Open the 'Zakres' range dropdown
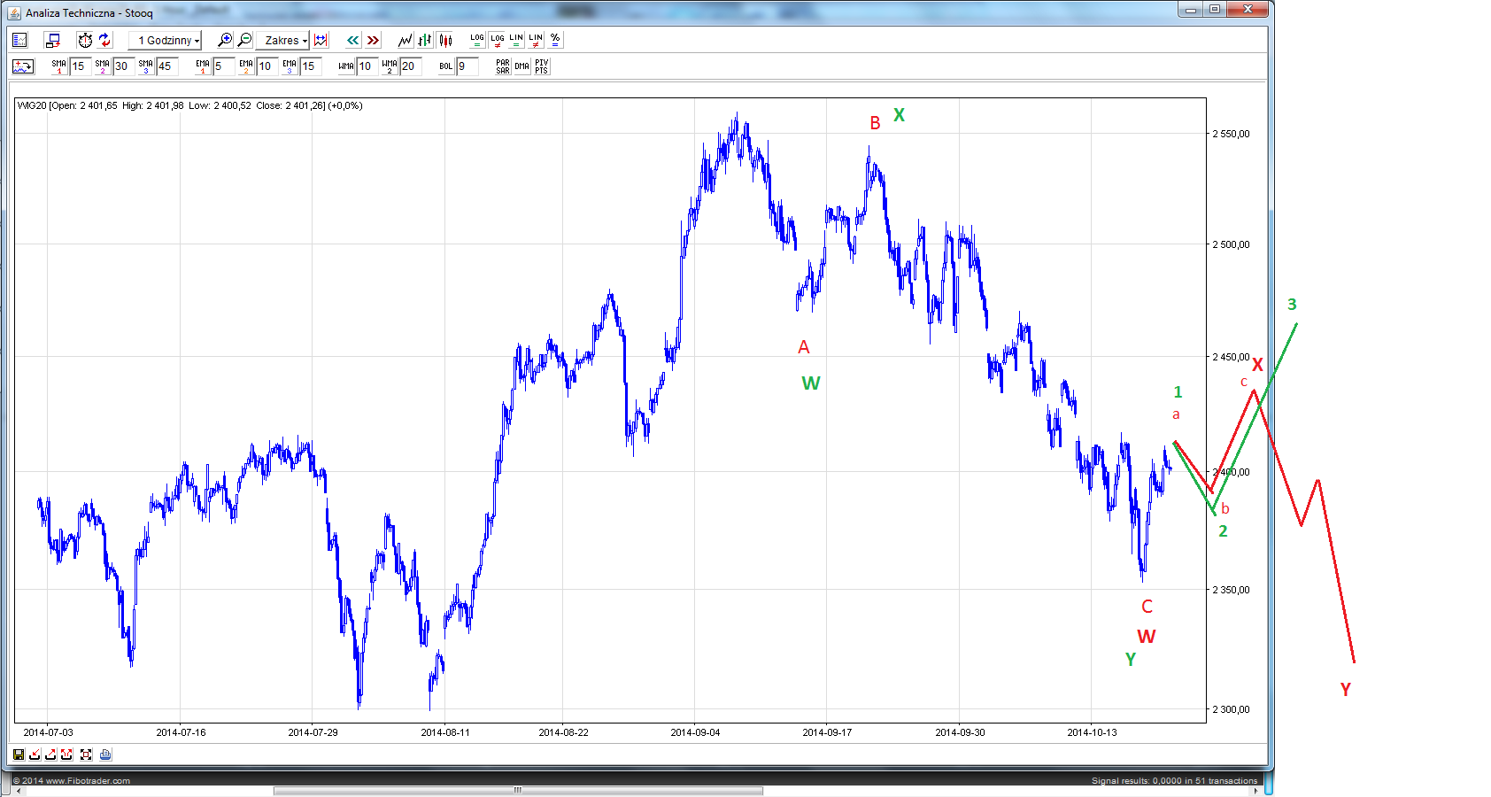This screenshot has width=1491, height=797. pyautogui.click(x=282, y=40)
